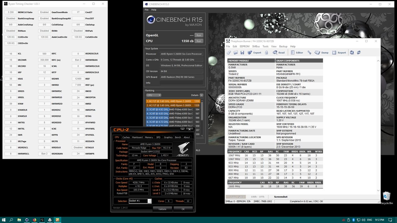
Task: Click the Cinebench ranking list scrollbar
Action: 202,118
